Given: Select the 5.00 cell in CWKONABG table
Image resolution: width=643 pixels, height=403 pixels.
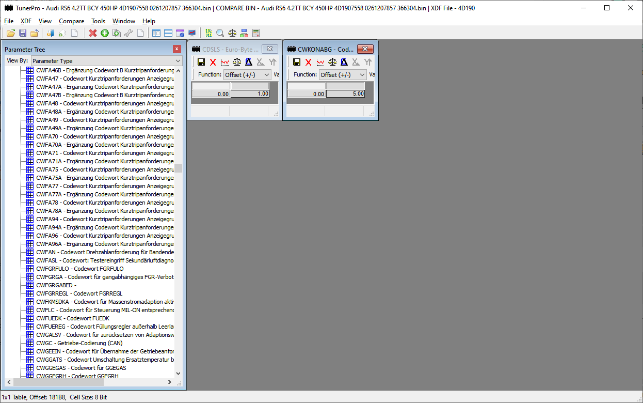Looking at the screenshot, I should click(345, 94).
